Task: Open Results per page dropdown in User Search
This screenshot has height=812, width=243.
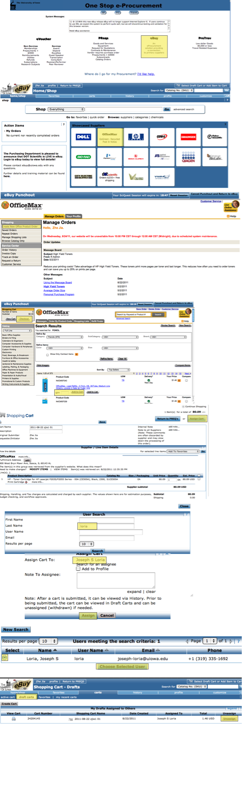Action: 86,544
